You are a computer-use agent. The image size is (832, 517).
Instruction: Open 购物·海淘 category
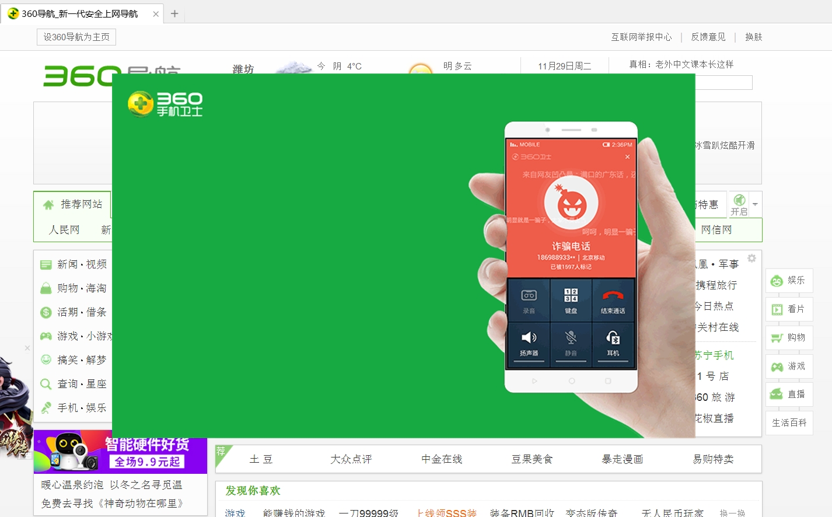tap(82, 288)
